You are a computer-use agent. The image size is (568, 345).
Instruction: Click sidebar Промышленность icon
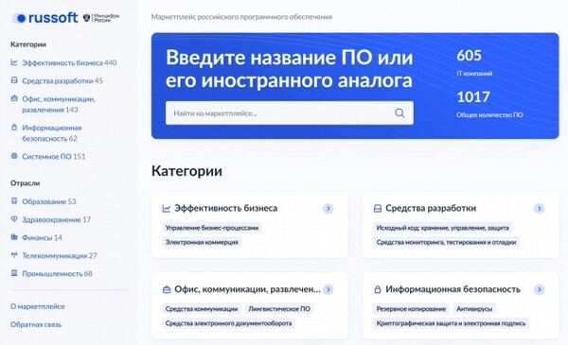click(x=14, y=273)
